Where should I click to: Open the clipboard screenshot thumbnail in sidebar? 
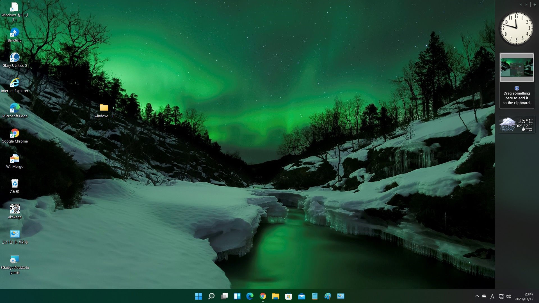pyautogui.click(x=517, y=67)
